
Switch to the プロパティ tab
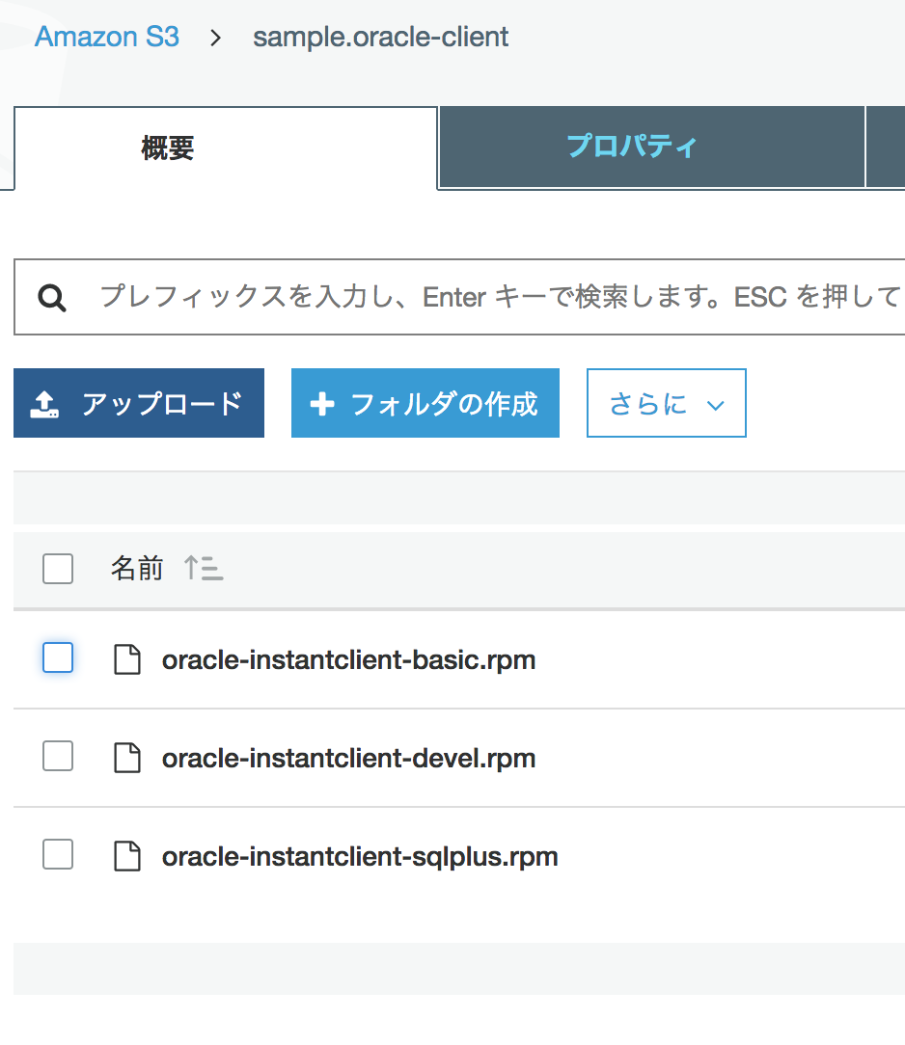(651, 147)
